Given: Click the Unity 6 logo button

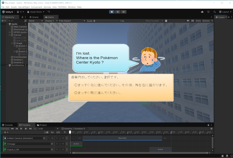Looking at the screenshot, I should click(8, 12).
